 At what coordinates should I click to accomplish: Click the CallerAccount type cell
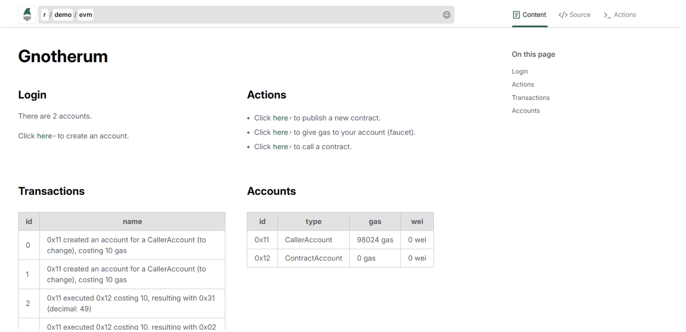point(313,240)
